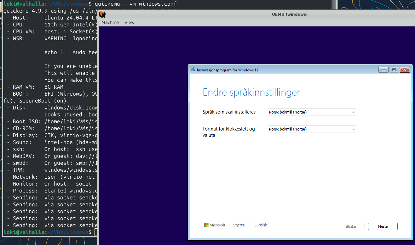The width and height of the screenshot is (415, 245).
Task: Open the View menu in QEMU
Action: 129,22
